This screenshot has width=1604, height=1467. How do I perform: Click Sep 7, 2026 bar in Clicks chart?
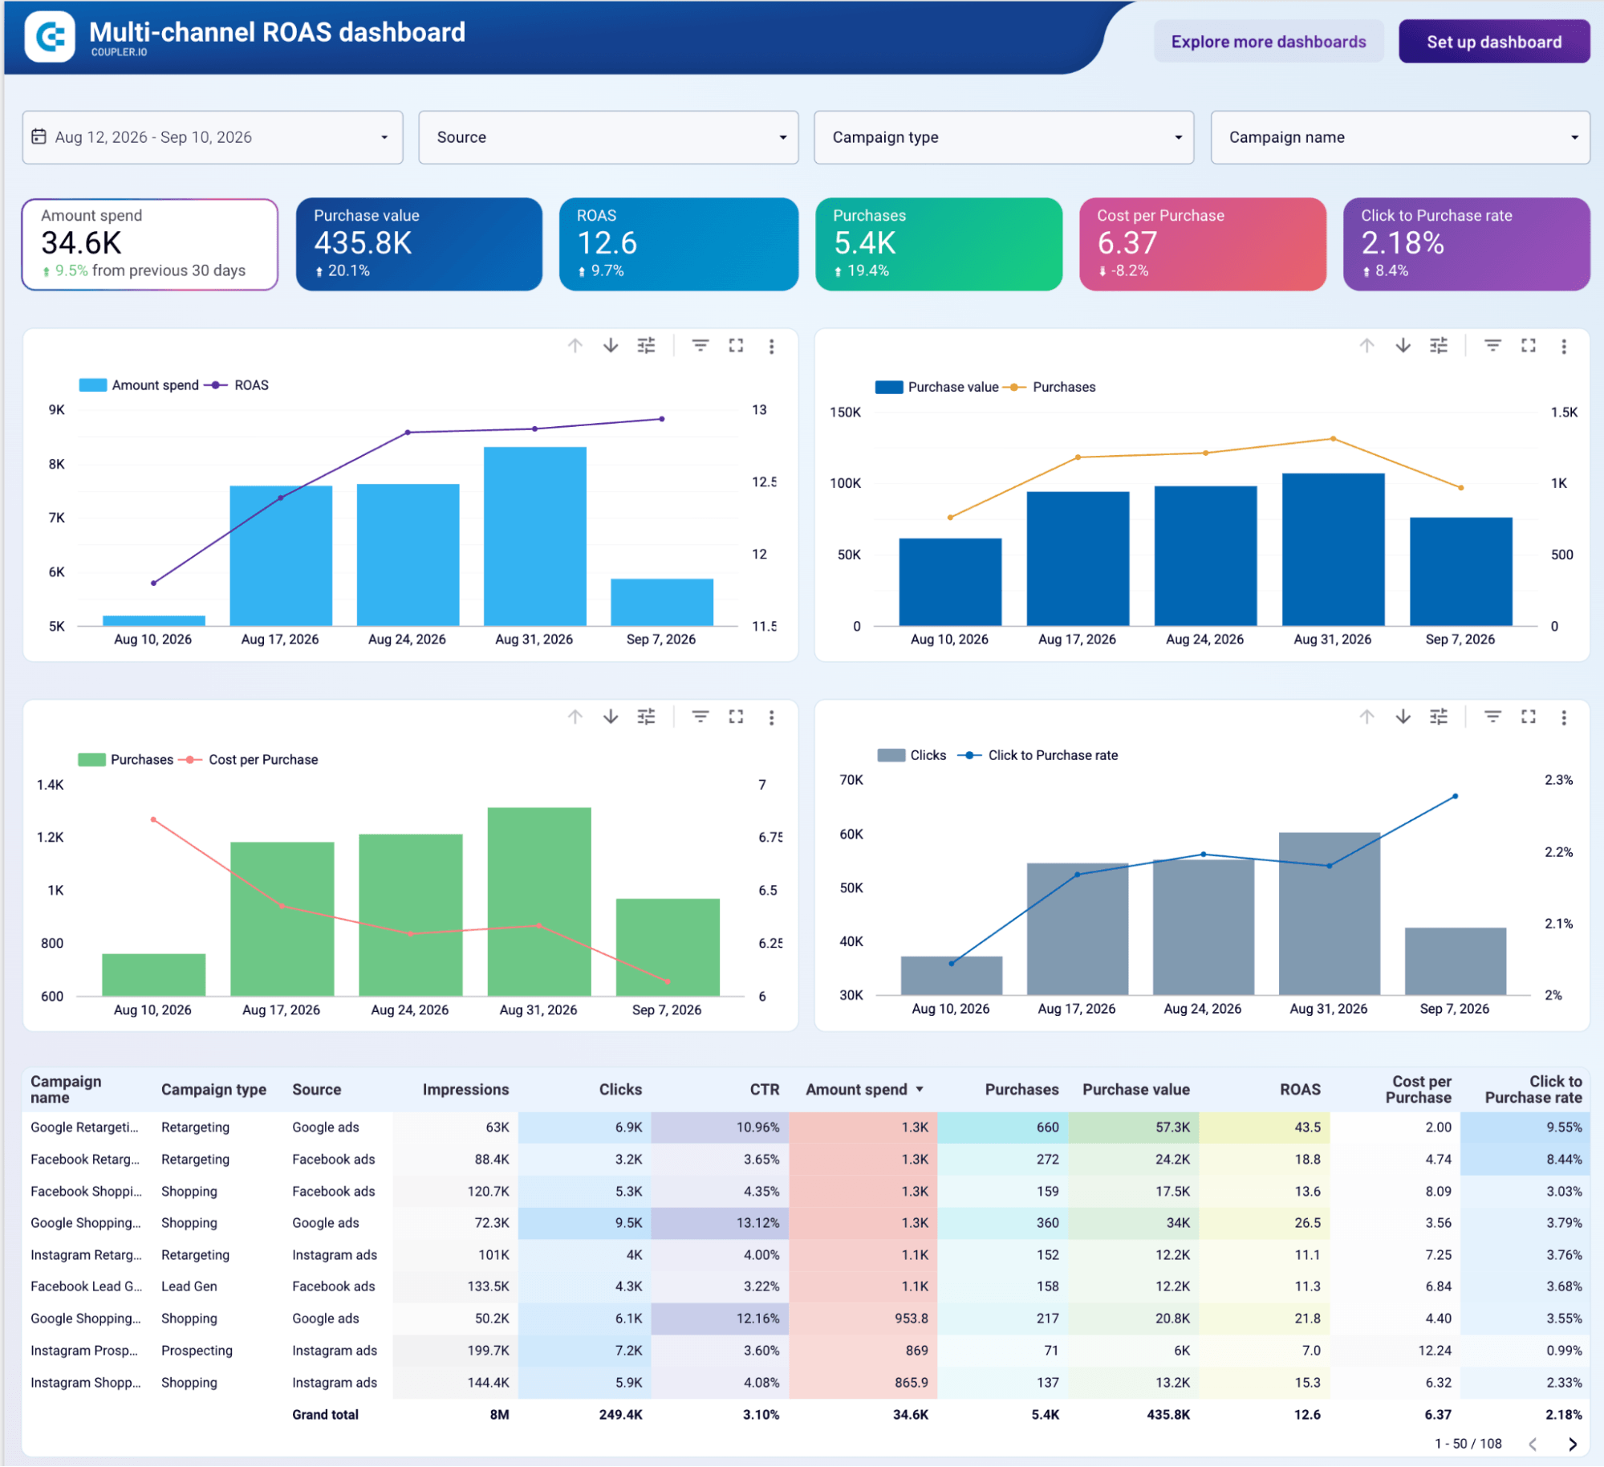[1455, 961]
